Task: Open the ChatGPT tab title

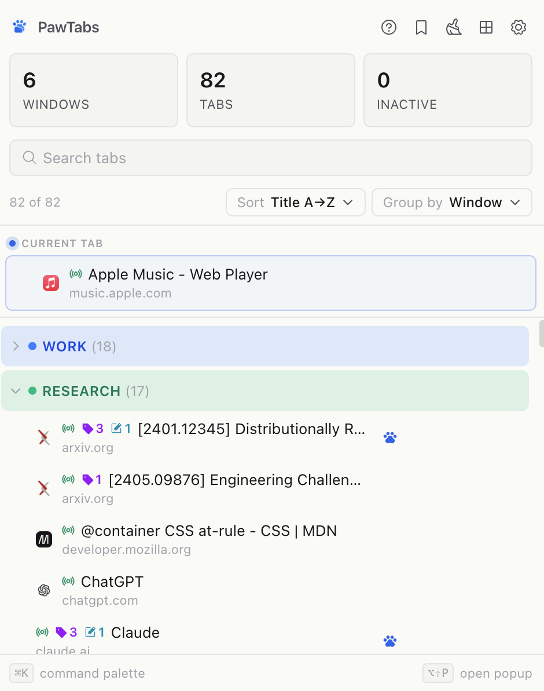Action: [x=112, y=582]
